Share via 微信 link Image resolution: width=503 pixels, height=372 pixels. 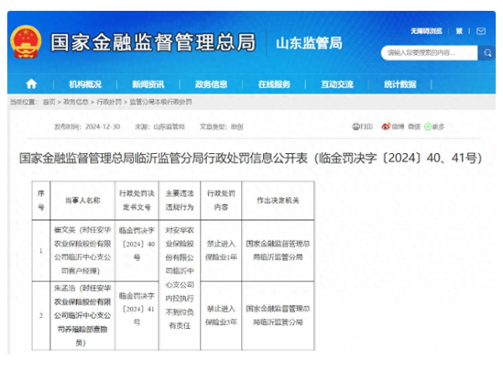(414, 127)
